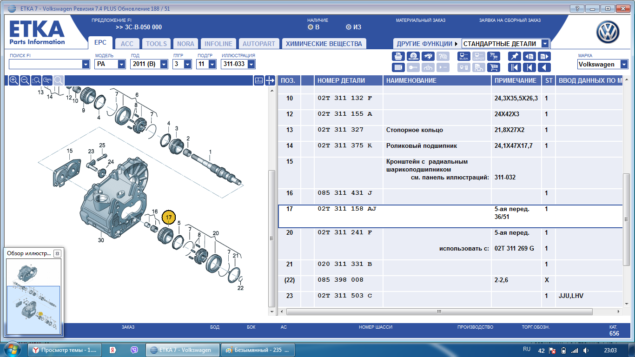This screenshot has height=357, width=635.
Task: Expand the СТАНДАРТНЫЕ ДЕТАЛИ dropdown
Action: pyautogui.click(x=545, y=44)
